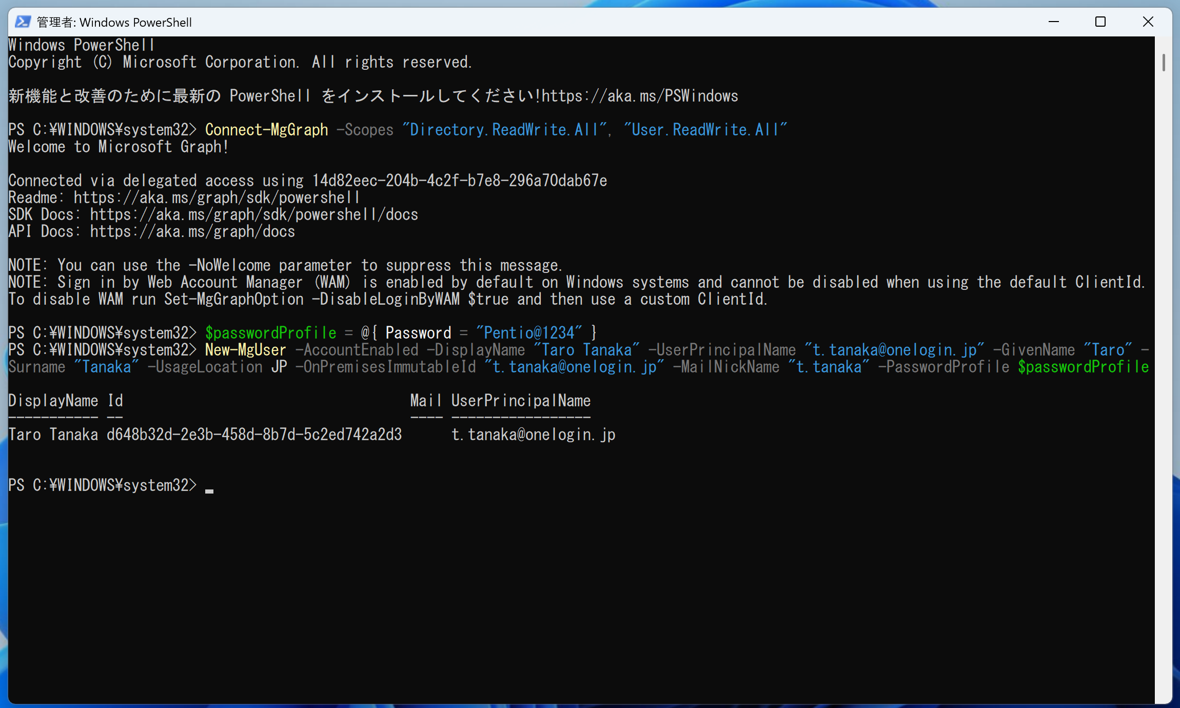Minimize the PowerShell window
This screenshot has width=1180, height=708.
point(1054,22)
